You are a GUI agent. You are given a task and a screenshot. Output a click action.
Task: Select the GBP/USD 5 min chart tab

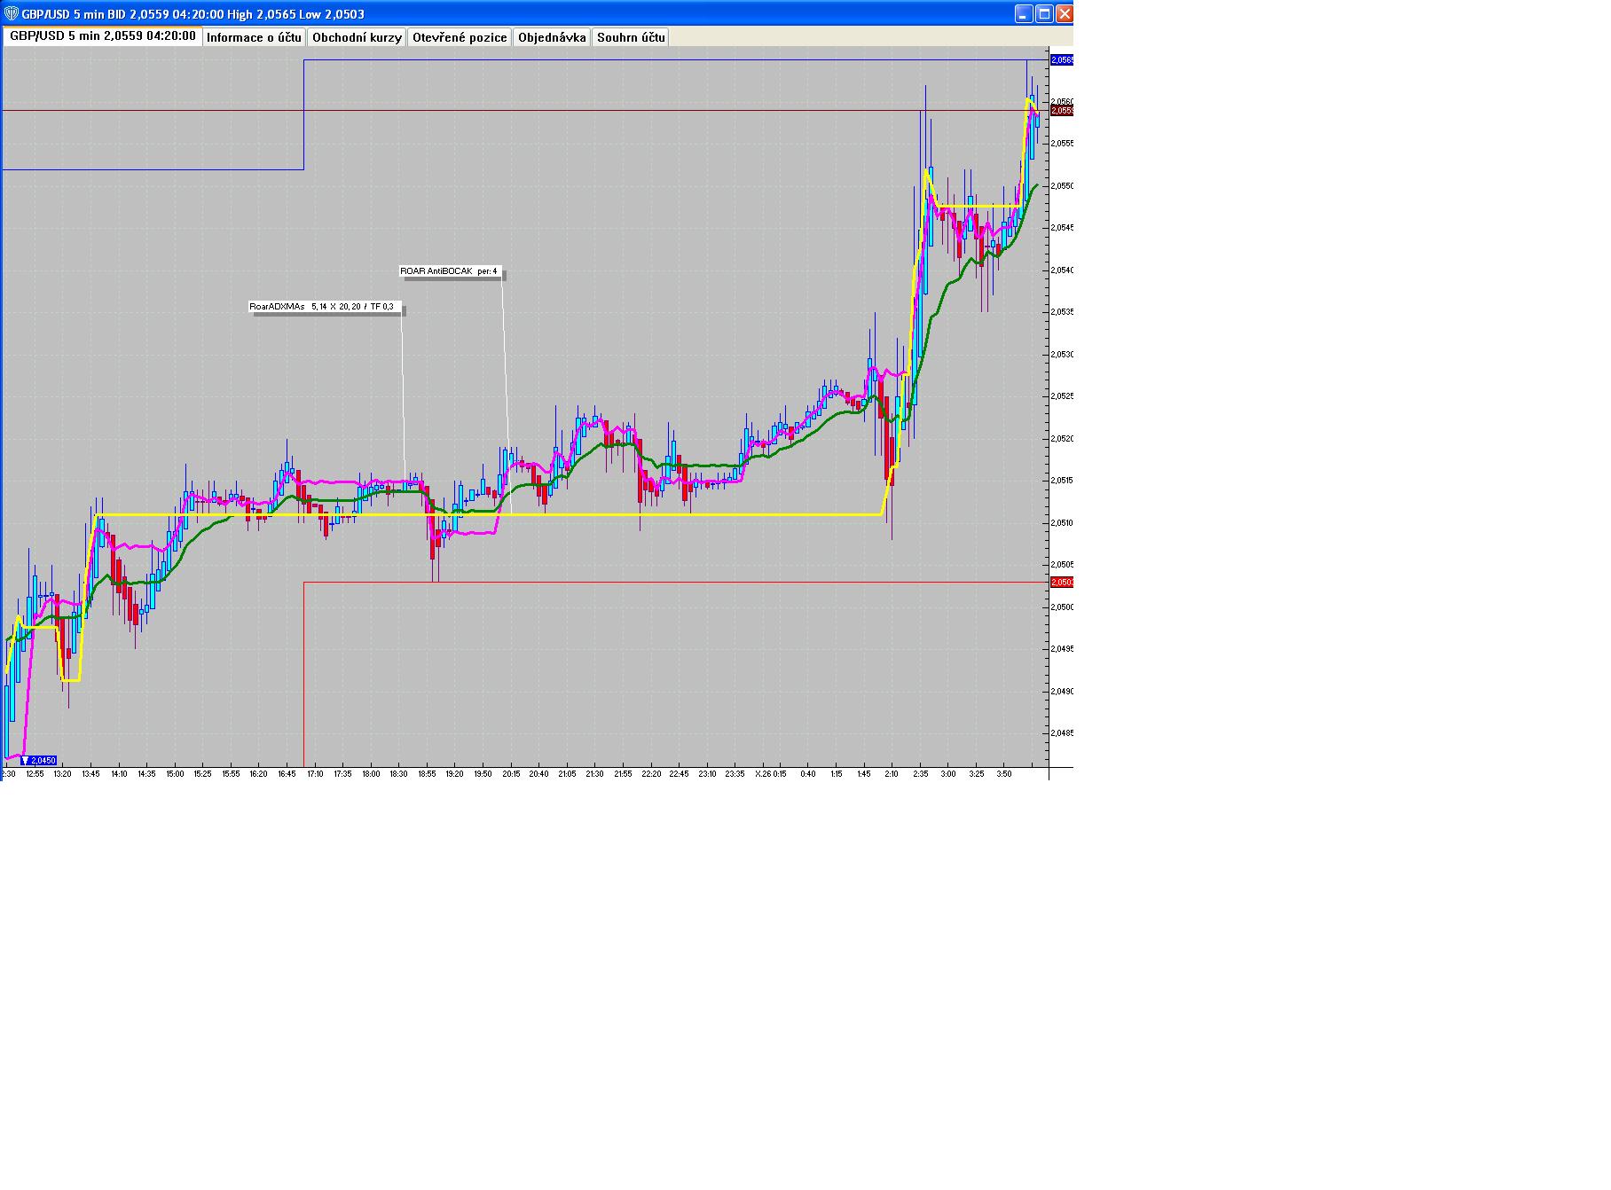(103, 36)
